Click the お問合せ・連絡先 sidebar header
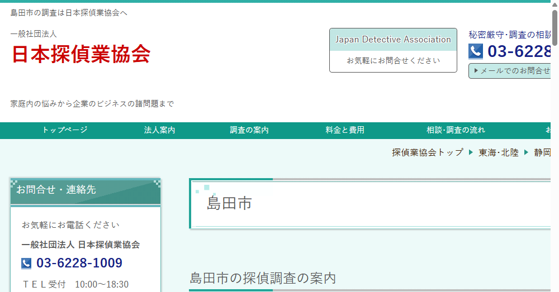Viewport: 559px width, 292px height. click(x=86, y=190)
